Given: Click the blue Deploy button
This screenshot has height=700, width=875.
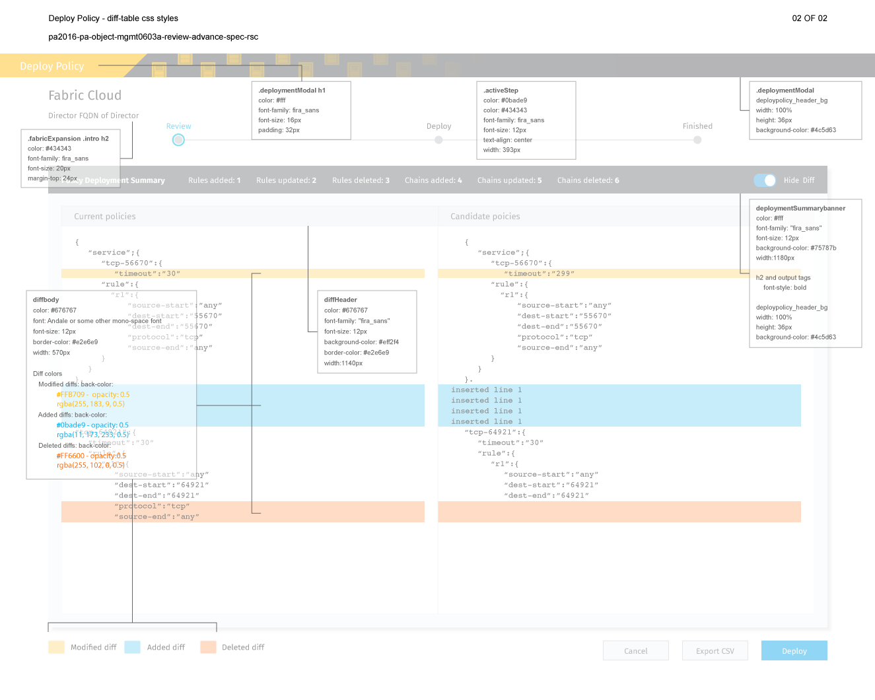Looking at the screenshot, I should 794,650.
